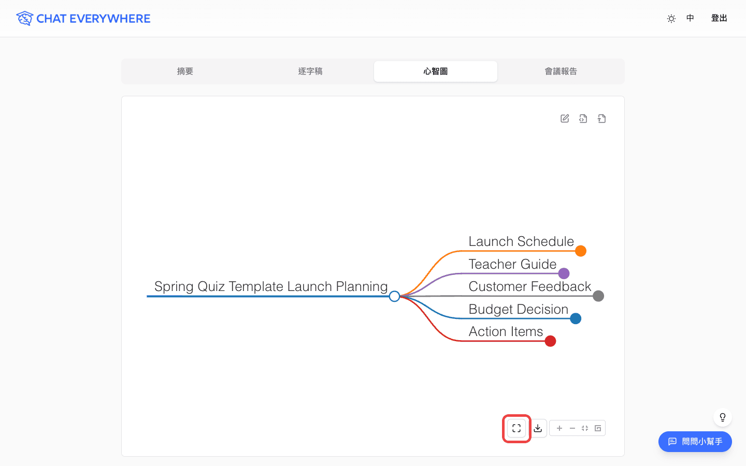746x466 pixels.
Task: Click the last mind map toolbar icon
Action: click(x=598, y=428)
